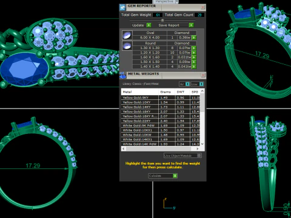Viewport: 291px width, 218px height.
Task: Click the metal list horizontal scrollbar thumb
Action: point(158,149)
